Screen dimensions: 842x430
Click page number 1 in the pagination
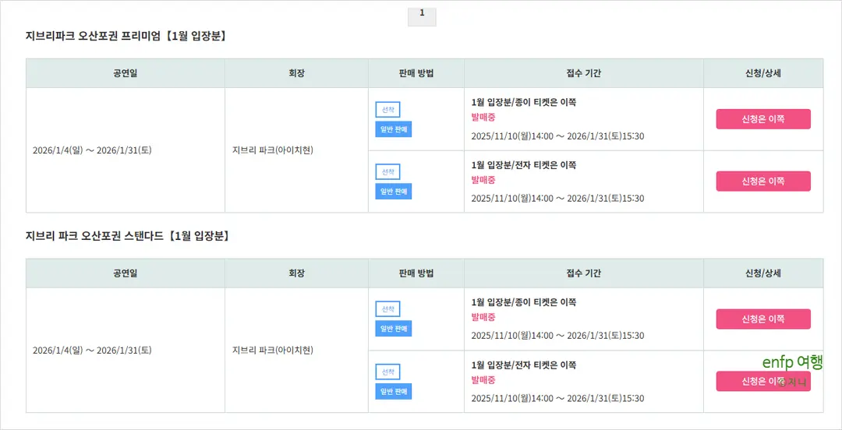click(422, 16)
